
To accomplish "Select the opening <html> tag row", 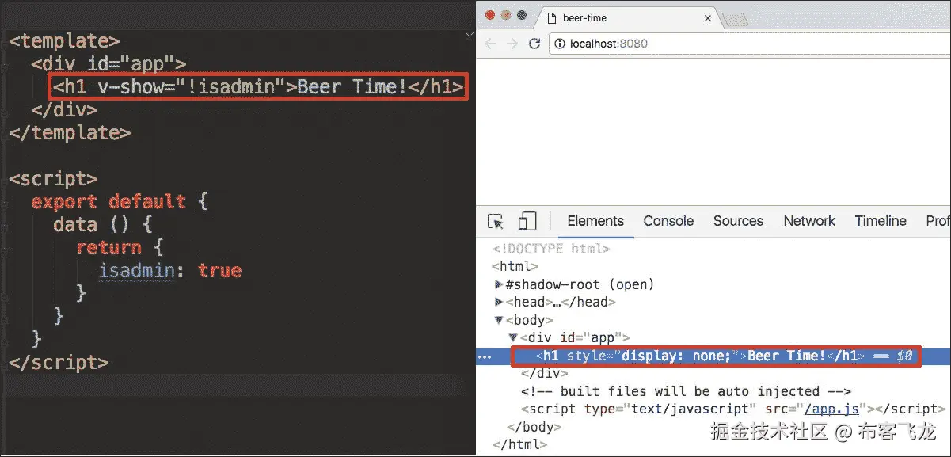I will [515, 267].
